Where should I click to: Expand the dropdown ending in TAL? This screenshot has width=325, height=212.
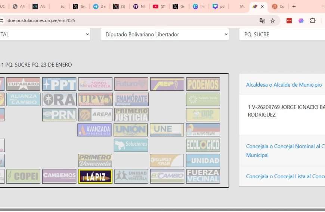(45, 34)
